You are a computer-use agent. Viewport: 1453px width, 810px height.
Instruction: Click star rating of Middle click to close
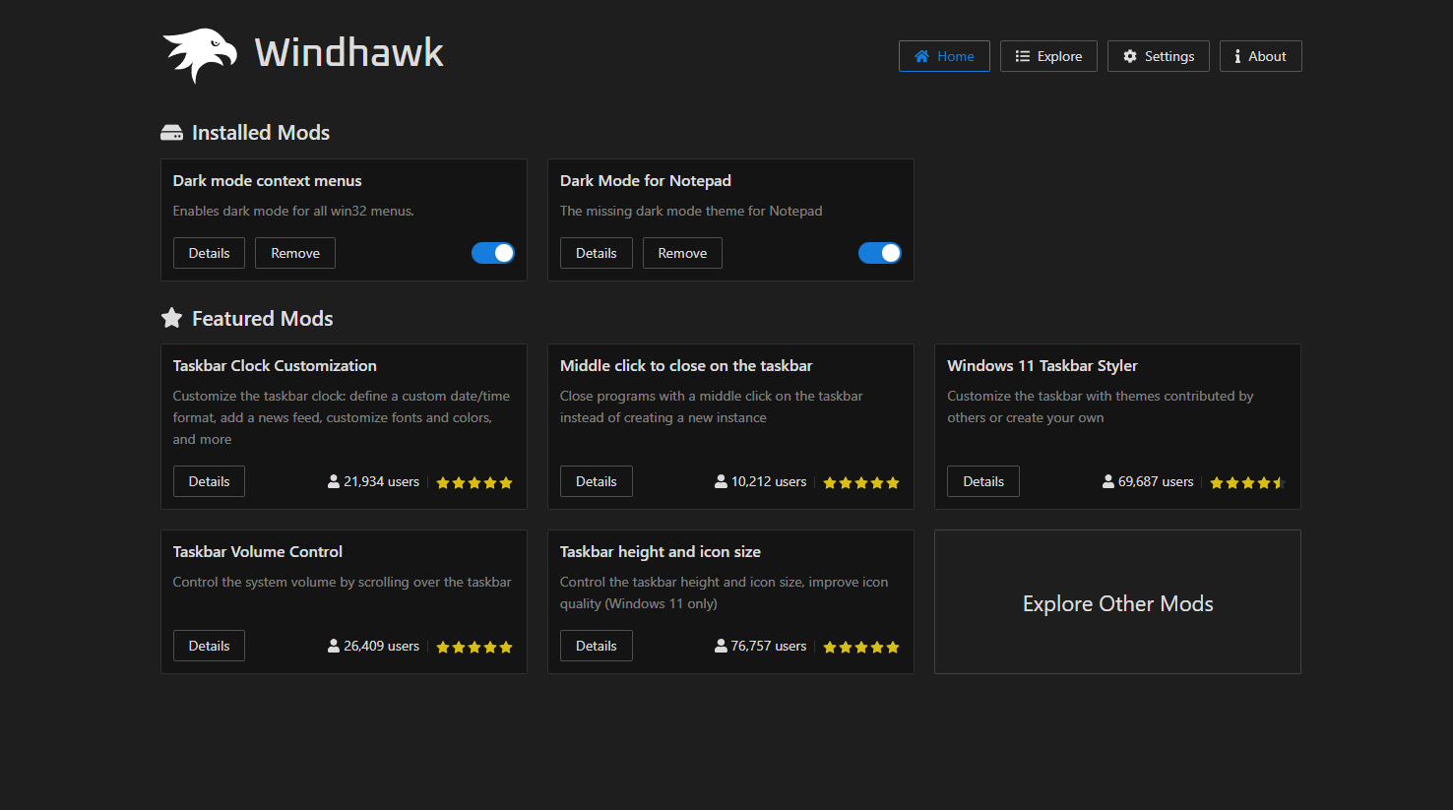[861, 482]
